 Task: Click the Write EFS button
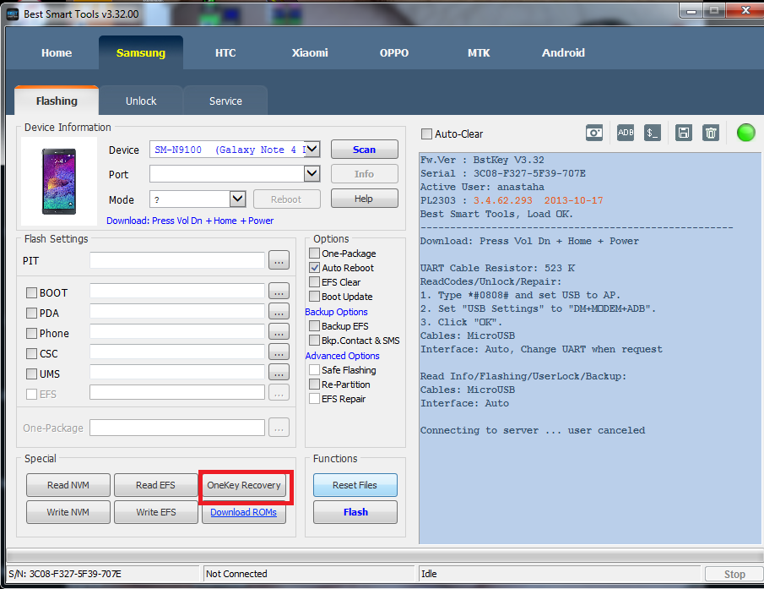click(156, 512)
